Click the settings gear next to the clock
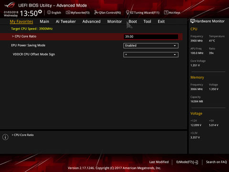This screenshot has width=229, height=172. tap(40, 11)
